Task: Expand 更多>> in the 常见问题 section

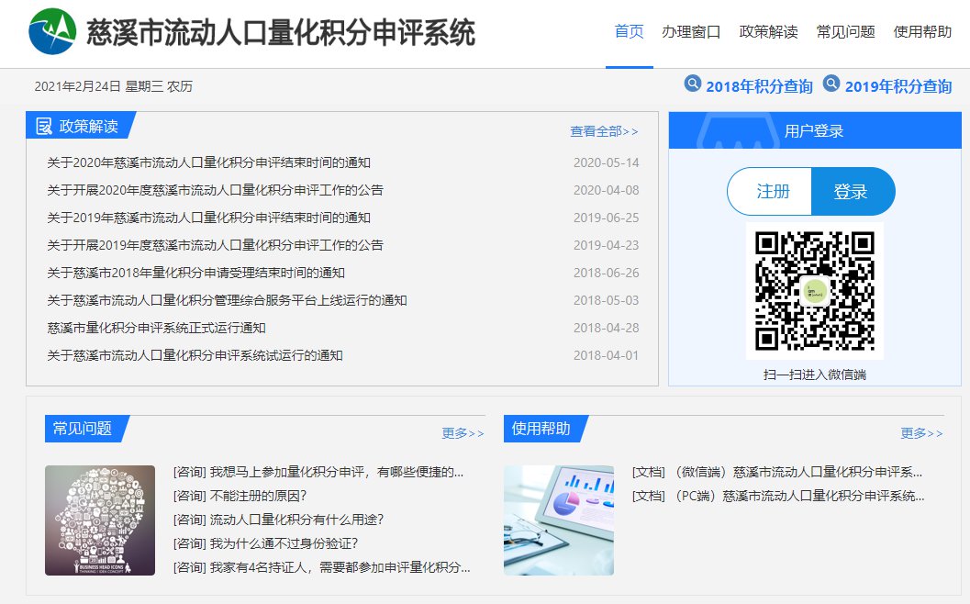Action: point(463,433)
